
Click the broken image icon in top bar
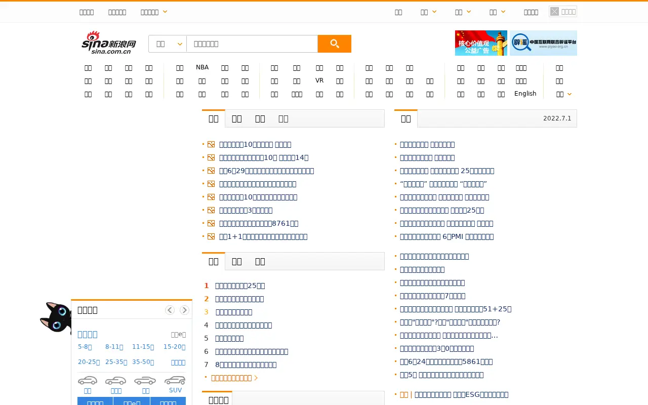[x=554, y=12]
